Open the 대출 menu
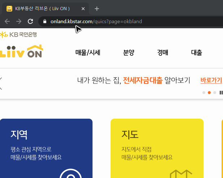Viewport: 223px width, 178px height. click(x=197, y=52)
